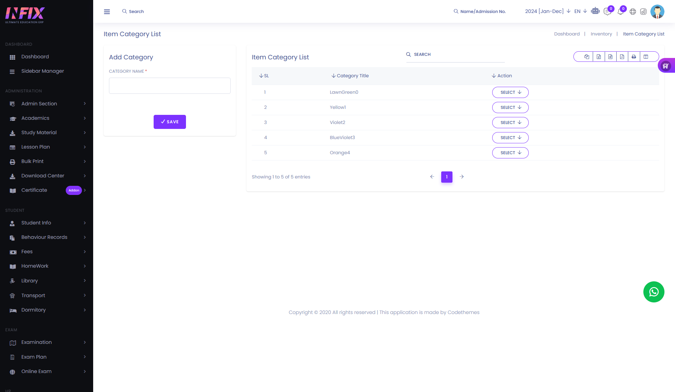Open the AI robot assistant icon
Image resolution: width=675 pixels, height=392 pixels.
click(x=595, y=11)
